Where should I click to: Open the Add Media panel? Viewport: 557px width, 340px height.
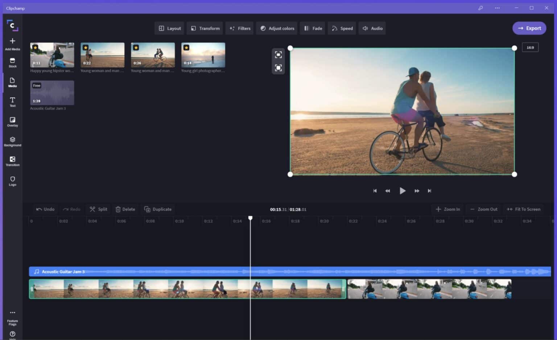12,44
